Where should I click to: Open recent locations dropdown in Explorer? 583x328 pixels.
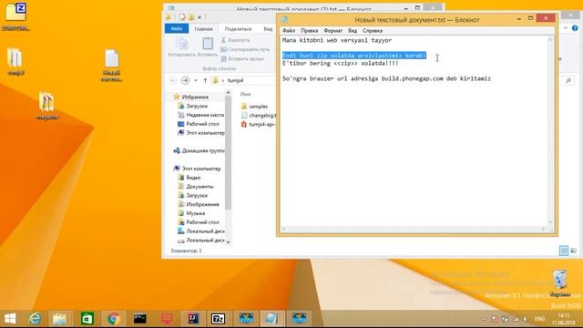[x=196, y=80]
